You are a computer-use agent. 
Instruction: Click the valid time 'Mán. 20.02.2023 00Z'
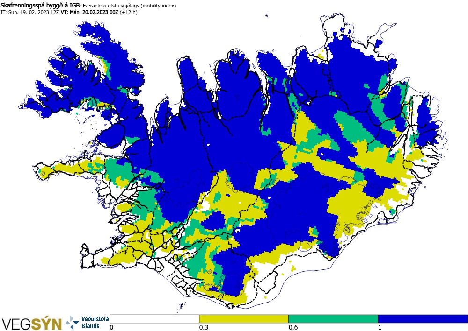pos(95,13)
